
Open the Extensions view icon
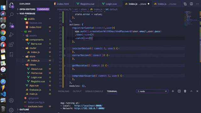pyautogui.click(x=11, y=45)
